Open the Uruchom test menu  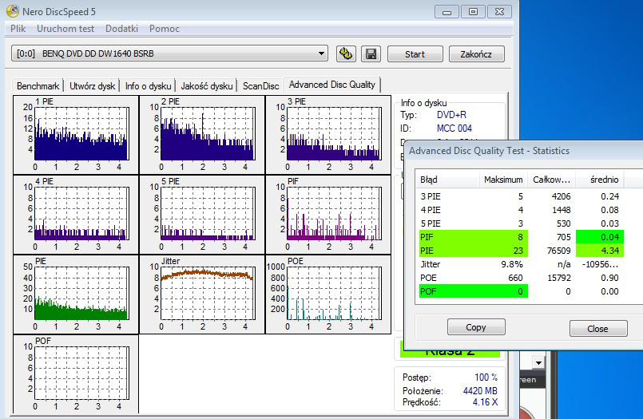(65, 29)
